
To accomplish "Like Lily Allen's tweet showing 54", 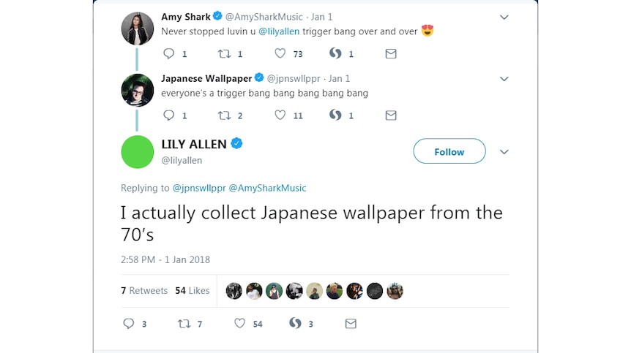I will [x=240, y=323].
